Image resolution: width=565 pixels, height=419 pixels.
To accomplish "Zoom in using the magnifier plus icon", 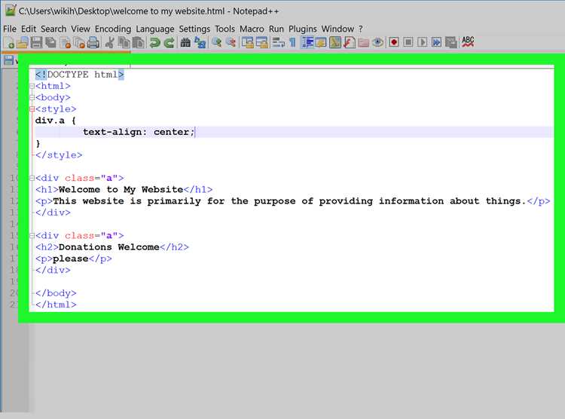I will click(x=216, y=42).
